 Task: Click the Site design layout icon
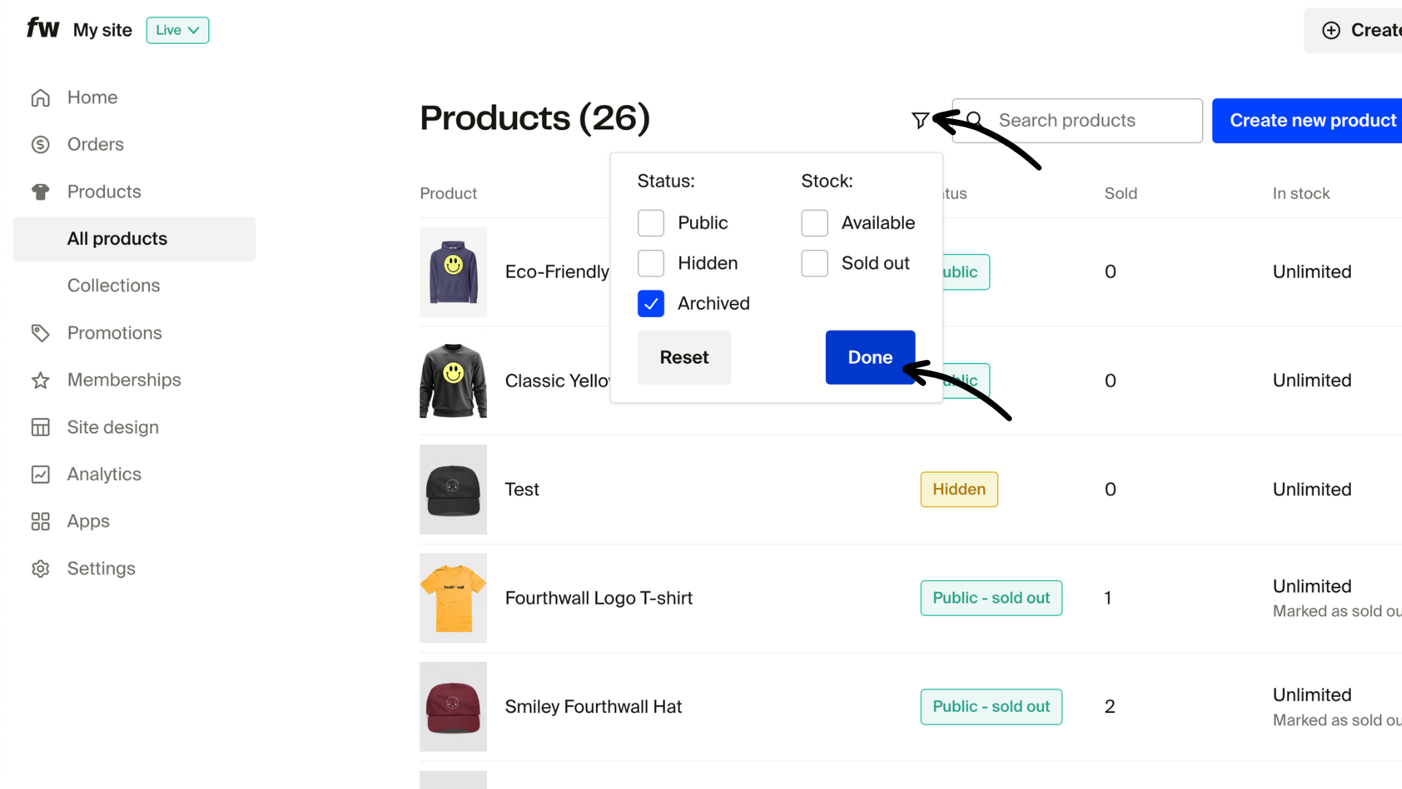[x=40, y=427]
